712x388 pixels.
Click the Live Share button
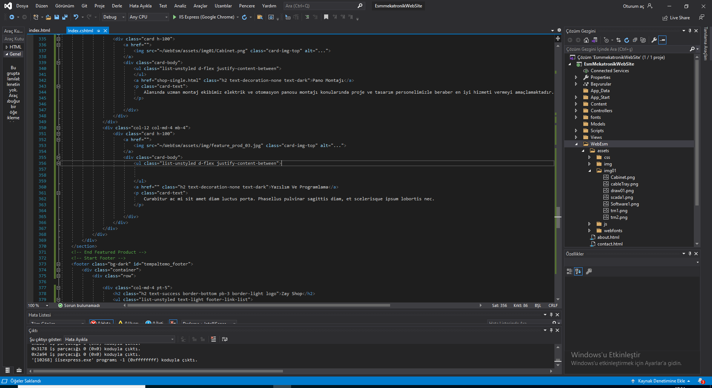click(x=676, y=18)
